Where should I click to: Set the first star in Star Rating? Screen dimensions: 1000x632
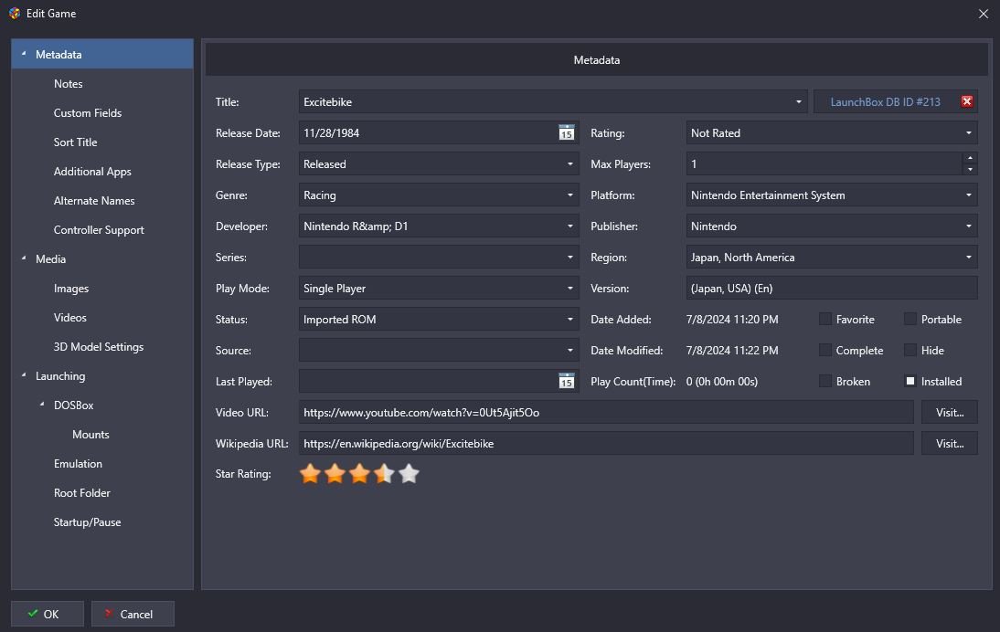coord(310,473)
